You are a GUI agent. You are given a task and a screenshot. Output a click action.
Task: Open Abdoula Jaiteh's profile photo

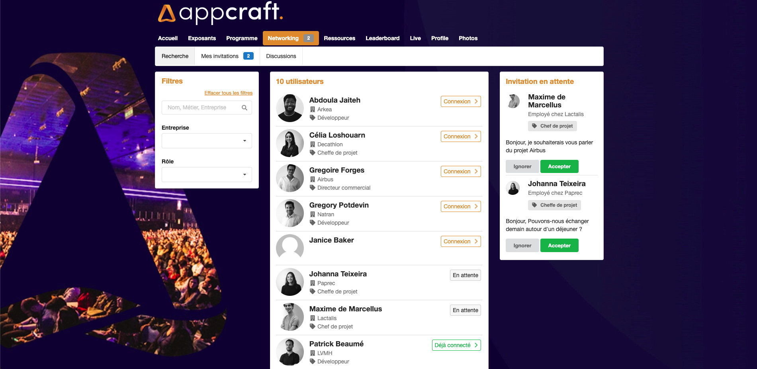290,108
